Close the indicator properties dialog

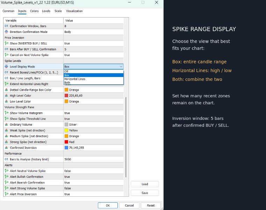pyautogui.click(x=157, y=2)
